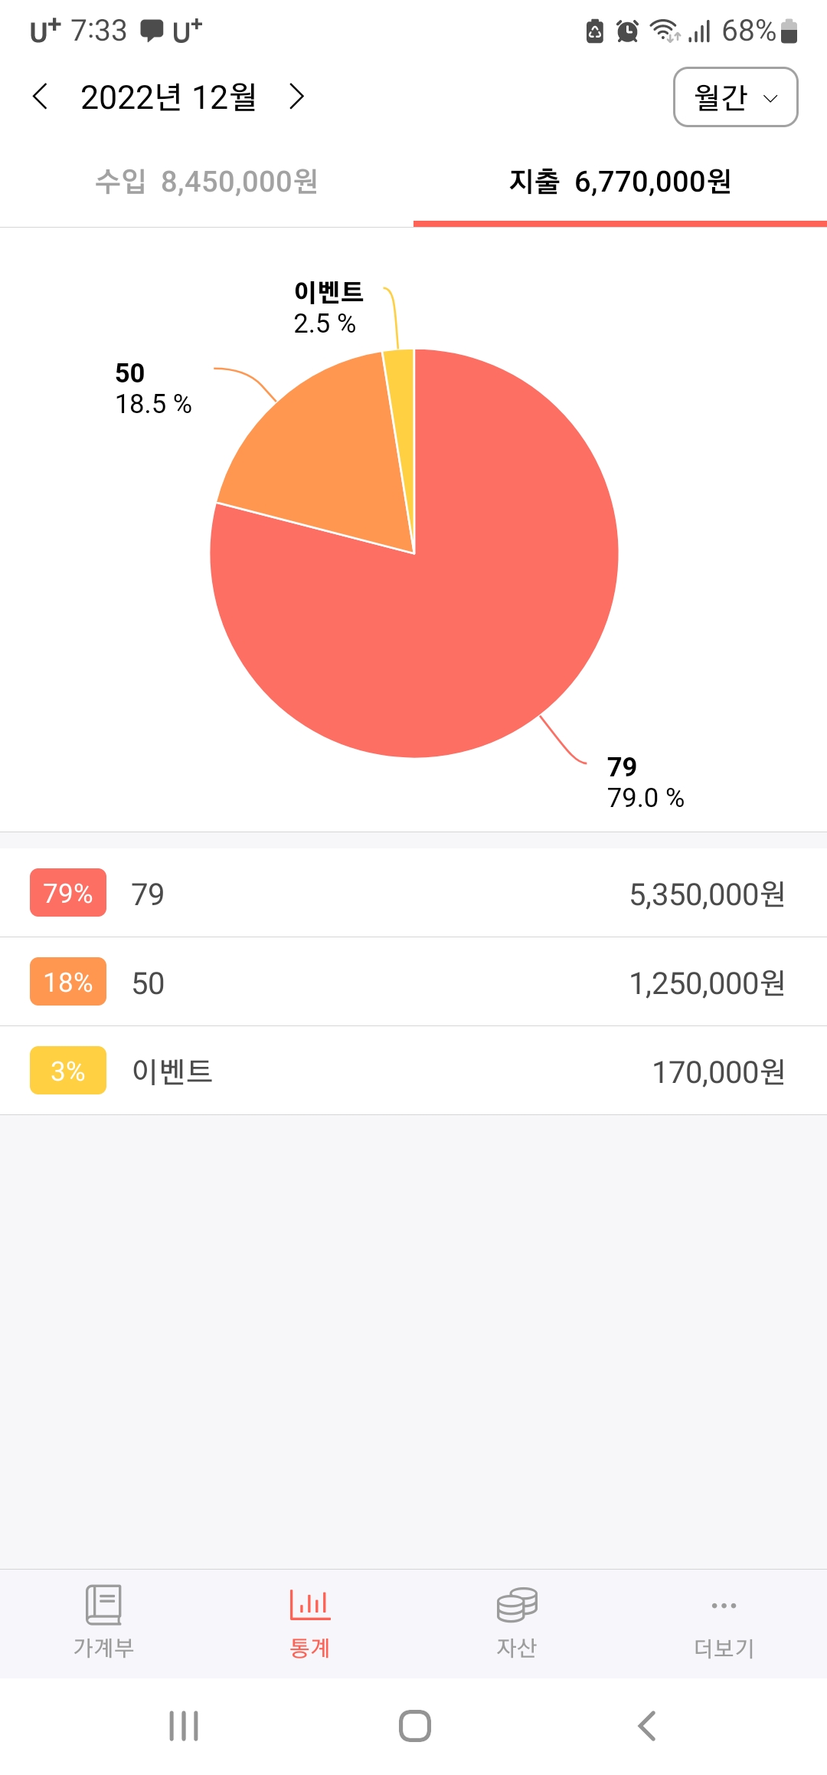
Task: Switch to 수입 8,450,000원 tab
Action: [x=207, y=182]
